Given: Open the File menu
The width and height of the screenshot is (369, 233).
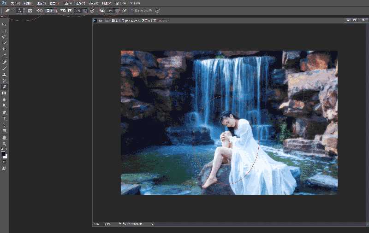Looking at the screenshot, I should pos(15,3).
